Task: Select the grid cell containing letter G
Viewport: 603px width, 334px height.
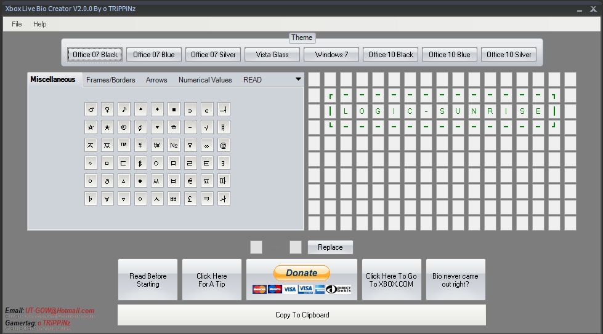Action: (x=378, y=111)
